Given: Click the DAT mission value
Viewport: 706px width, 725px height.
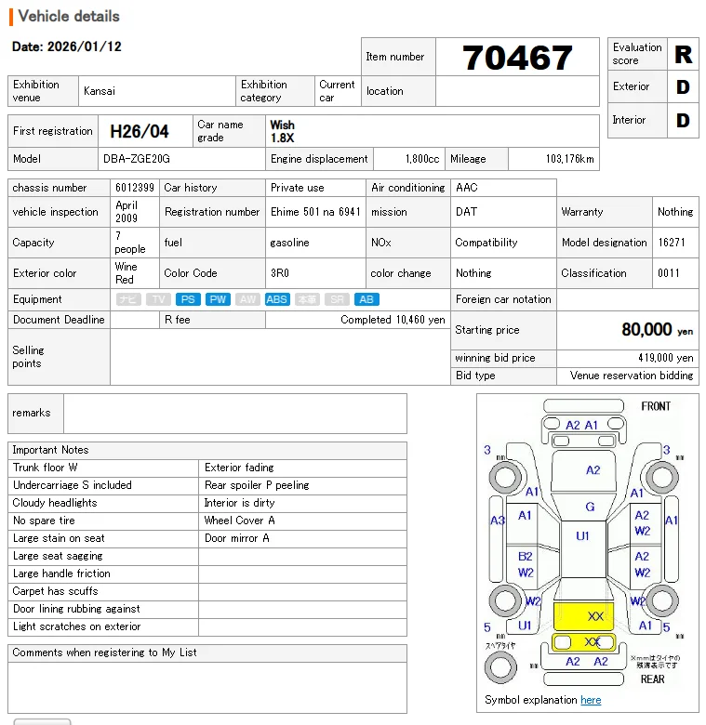Looking at the screenshot, I should click(x=466, y=212).
